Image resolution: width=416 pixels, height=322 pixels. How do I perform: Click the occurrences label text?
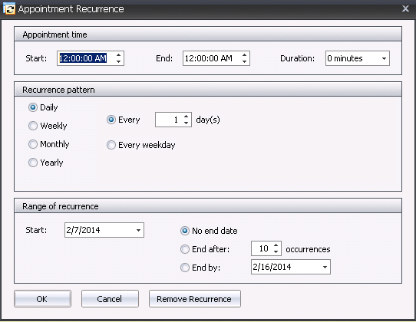(308, 249)
